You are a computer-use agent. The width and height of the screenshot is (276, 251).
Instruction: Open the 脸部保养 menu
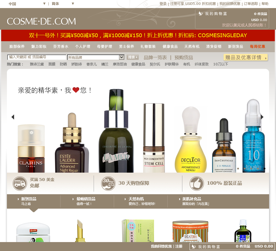(x=17, y=46)
